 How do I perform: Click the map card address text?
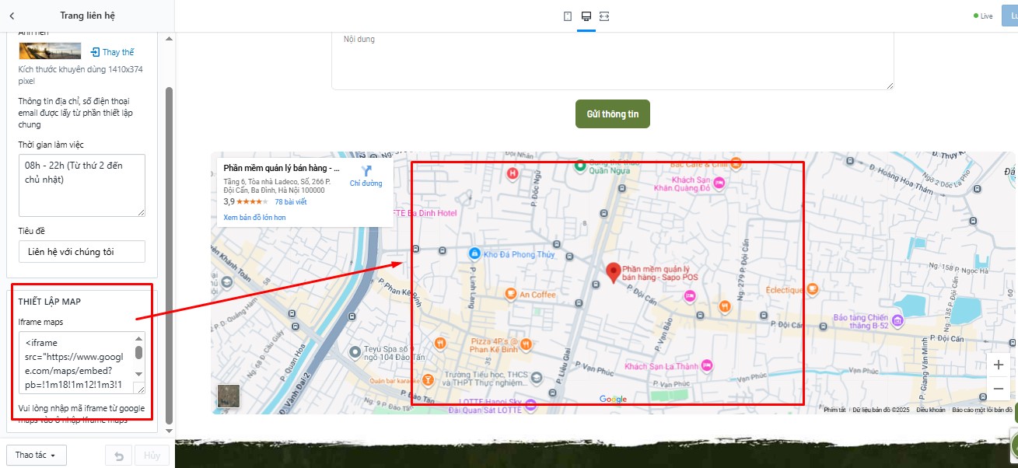click(x=277, y=185)
